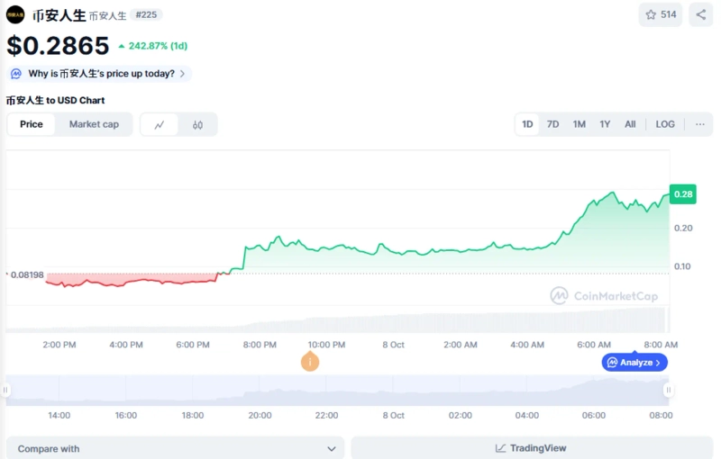
Task: Select the 1Y time range tab
Action: click(x=605, y=124)
